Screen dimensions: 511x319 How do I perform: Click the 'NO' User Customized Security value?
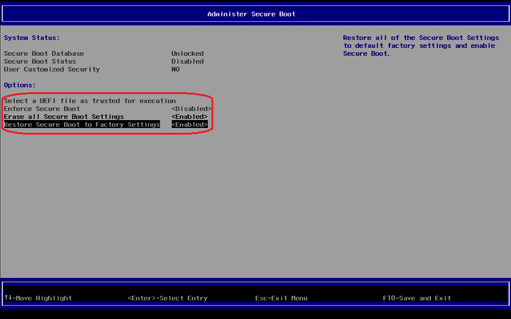(176, 69)
